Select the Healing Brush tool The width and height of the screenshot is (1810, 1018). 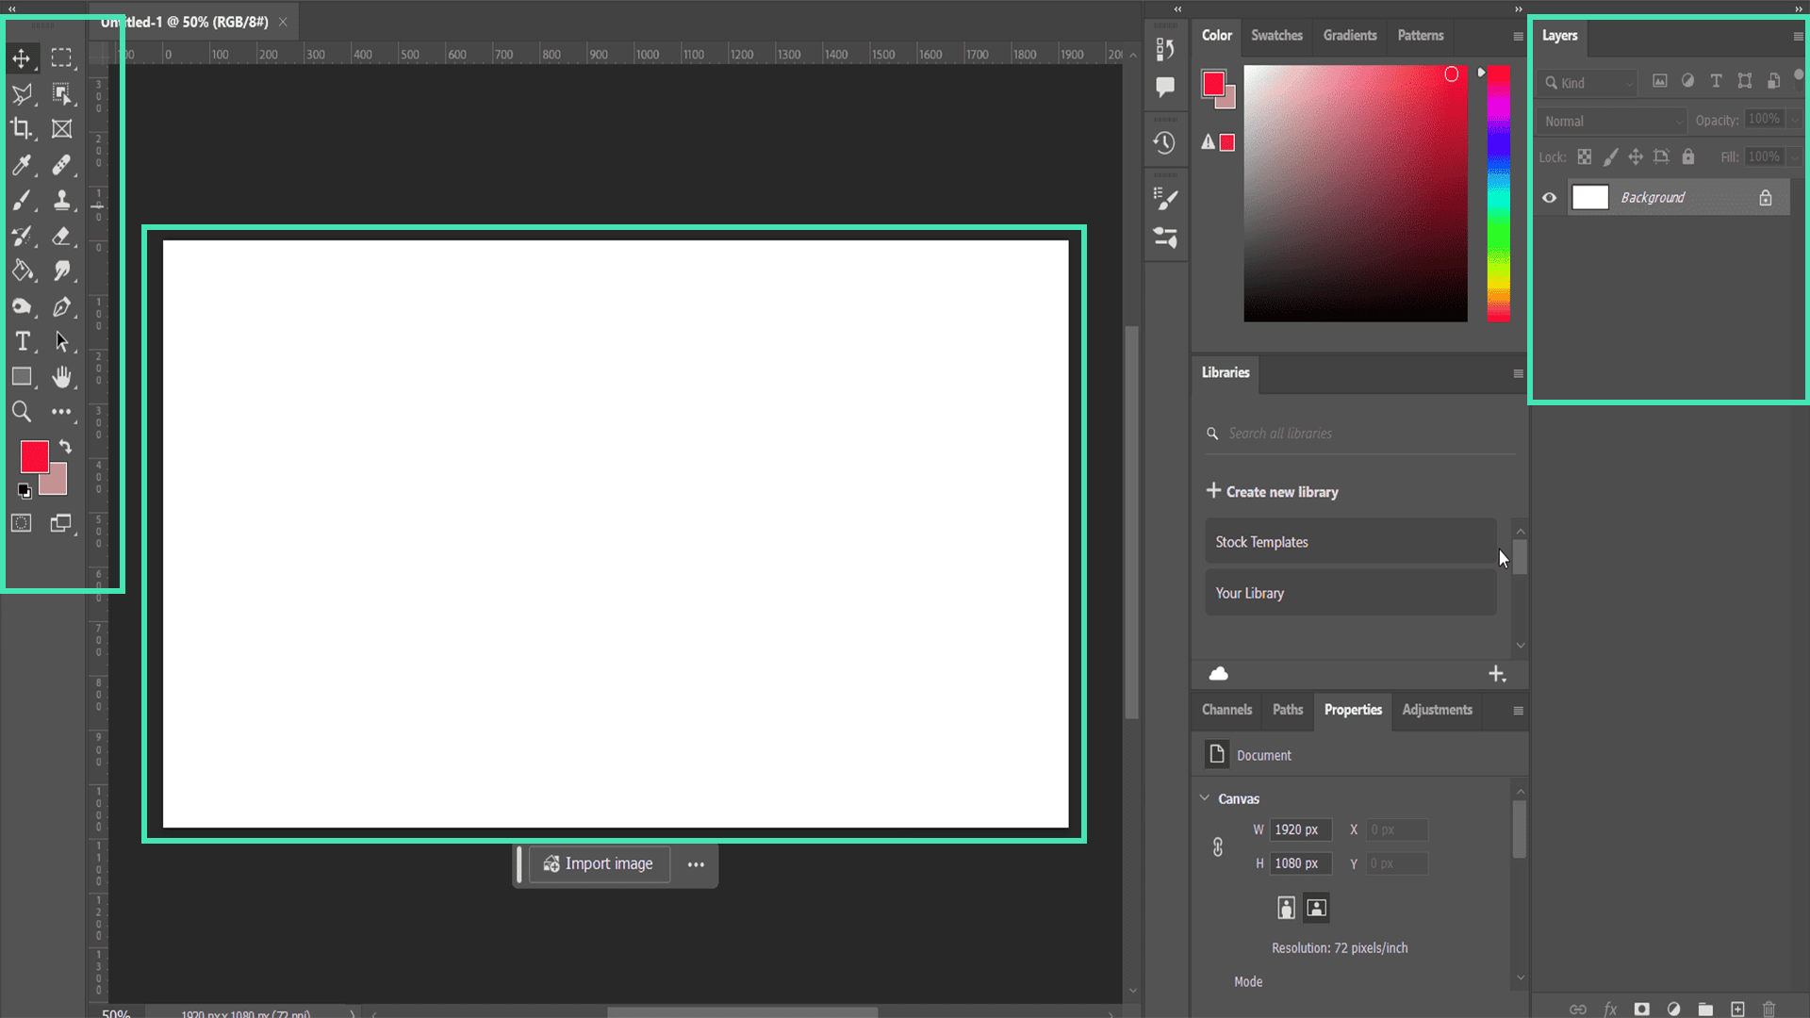61,165
